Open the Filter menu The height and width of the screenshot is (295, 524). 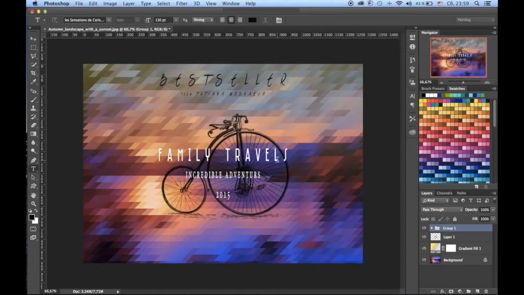182,4
